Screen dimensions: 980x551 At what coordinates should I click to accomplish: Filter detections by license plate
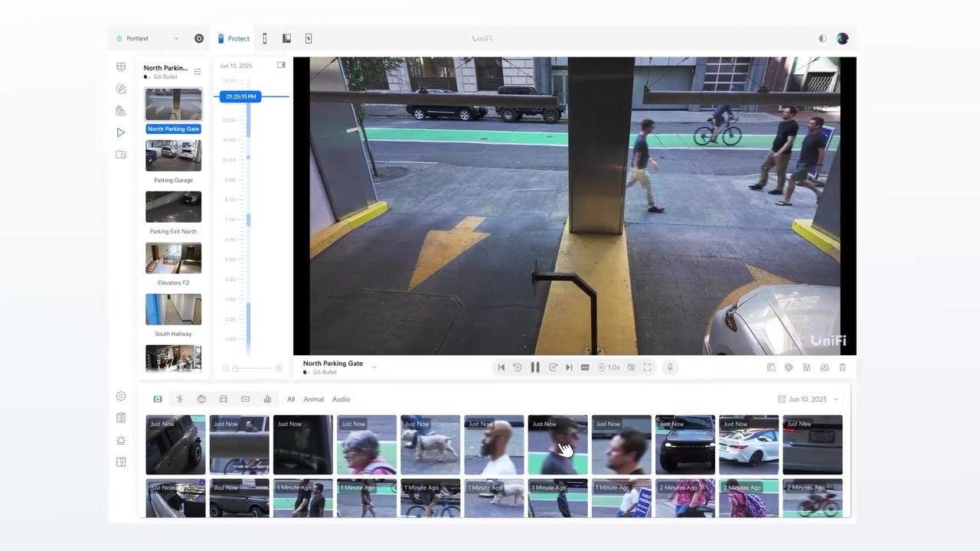pos(245,399)
